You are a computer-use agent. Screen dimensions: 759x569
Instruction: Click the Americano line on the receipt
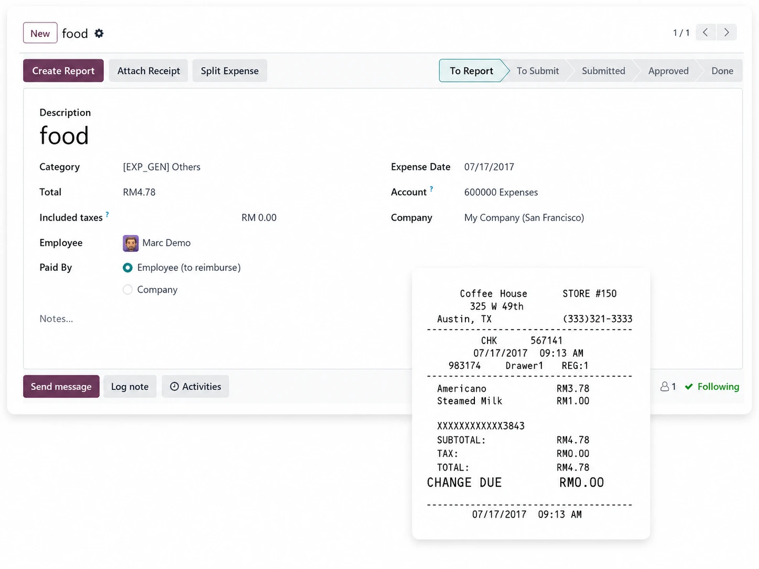click(513, 389)
